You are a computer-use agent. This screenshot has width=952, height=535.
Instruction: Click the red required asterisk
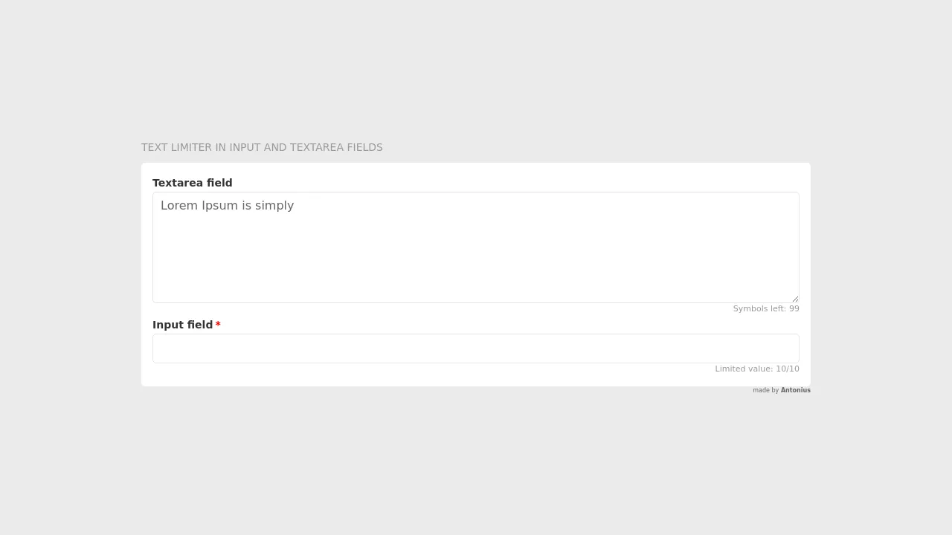218,325
